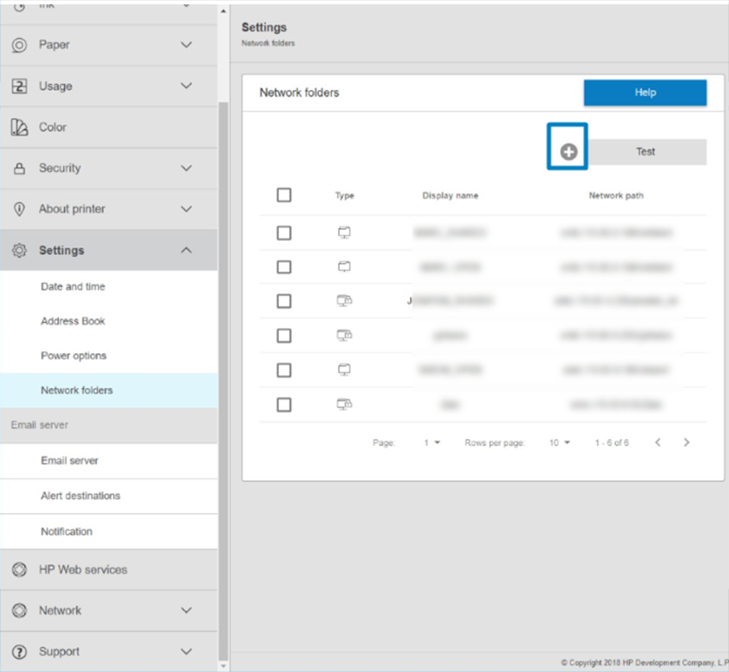The image size is (729, 672).
Task: Click the HP Web services icon
Action: (19, 570)
